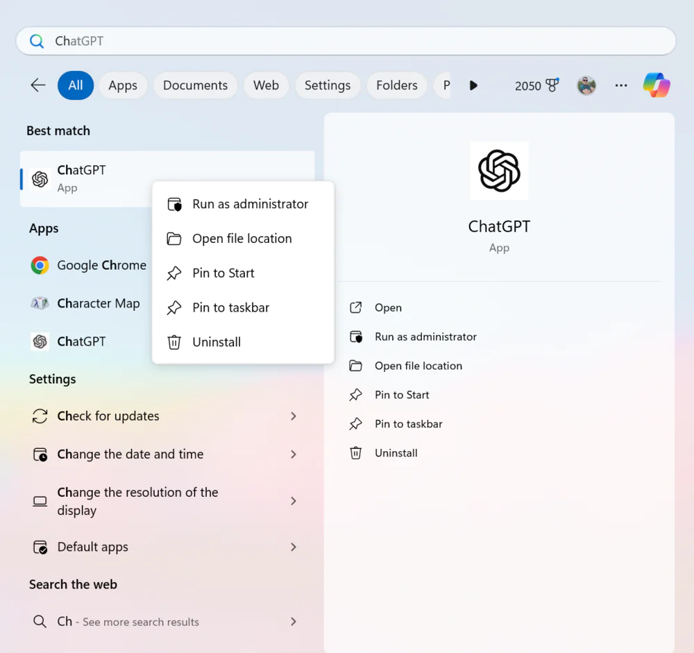This screenshot has width=694, height=653.
Task: Click the pin icon beside details pane Pin to taskbar
Action: coord(355,424)
